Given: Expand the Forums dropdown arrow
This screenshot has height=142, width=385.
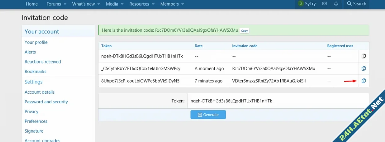Looking at the screenshot, I should [x=65, y=4].
